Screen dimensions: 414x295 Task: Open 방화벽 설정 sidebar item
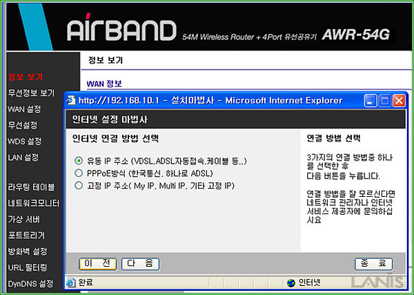[28, 251]
